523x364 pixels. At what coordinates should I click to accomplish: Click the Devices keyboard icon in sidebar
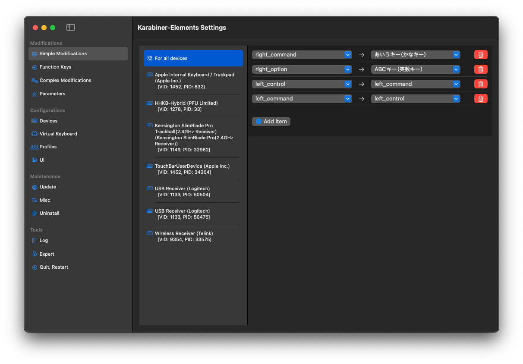pyautogui.click(x=35, y=121)
